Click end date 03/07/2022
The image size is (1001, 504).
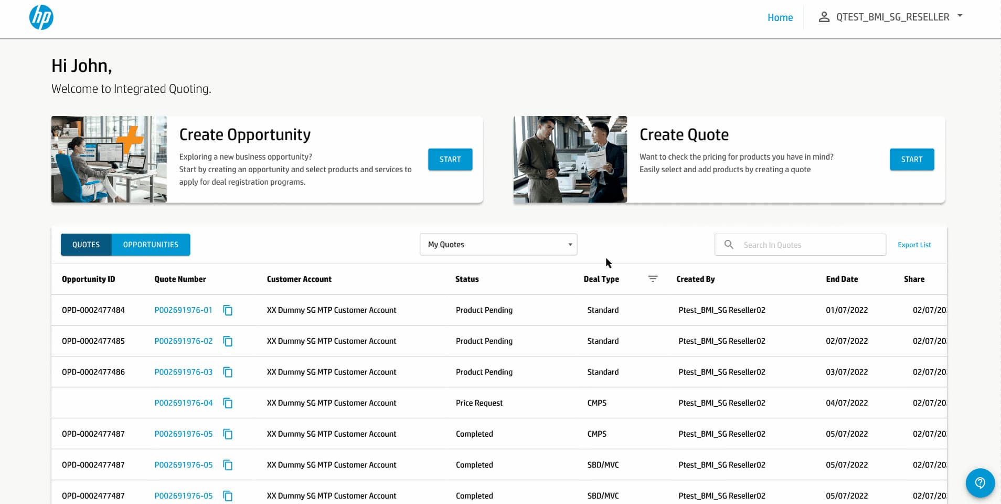click(847, 372)
